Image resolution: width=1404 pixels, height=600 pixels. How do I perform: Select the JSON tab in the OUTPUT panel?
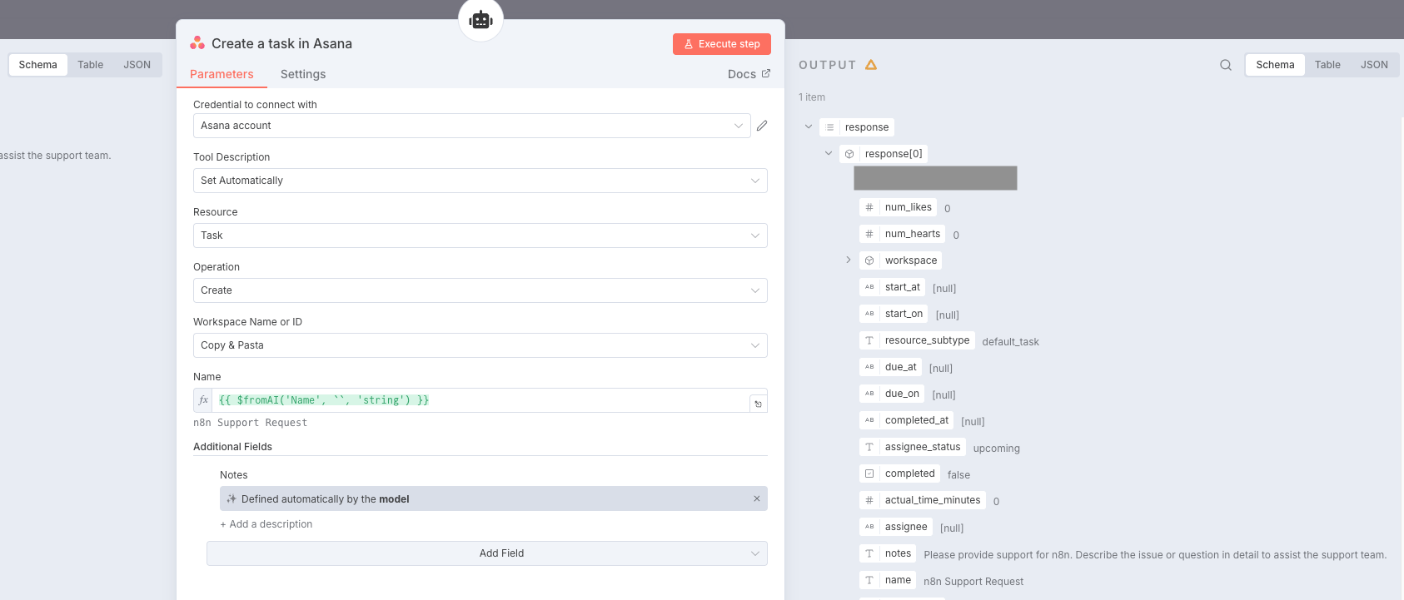tap(1375, 65)
